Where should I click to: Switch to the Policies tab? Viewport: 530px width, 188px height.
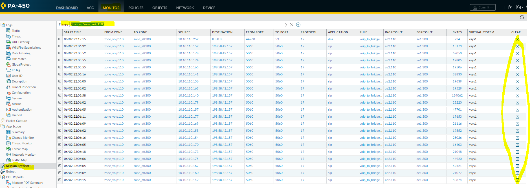(x=136, y=8)
